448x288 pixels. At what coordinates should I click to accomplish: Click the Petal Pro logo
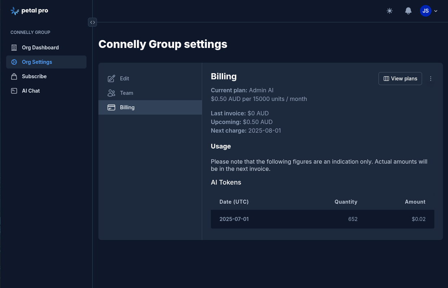tap(29, 11)
